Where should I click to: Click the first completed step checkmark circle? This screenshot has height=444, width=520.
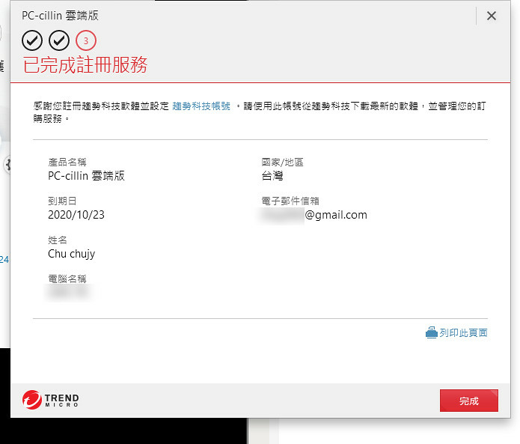[32, 40]
